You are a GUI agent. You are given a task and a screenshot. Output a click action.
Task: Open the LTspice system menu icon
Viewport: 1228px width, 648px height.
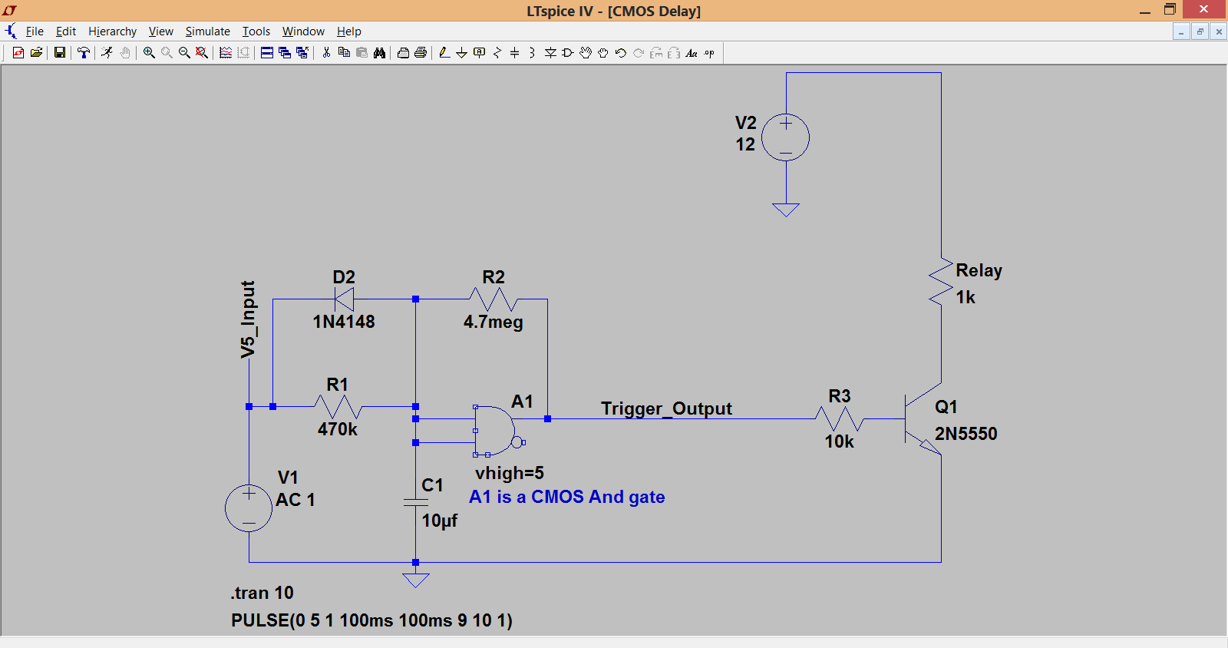[x=10, y=11]
